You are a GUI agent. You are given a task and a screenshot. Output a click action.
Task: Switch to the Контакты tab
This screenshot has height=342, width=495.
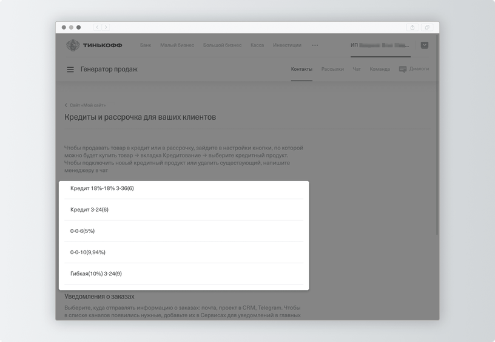[301, 69]
